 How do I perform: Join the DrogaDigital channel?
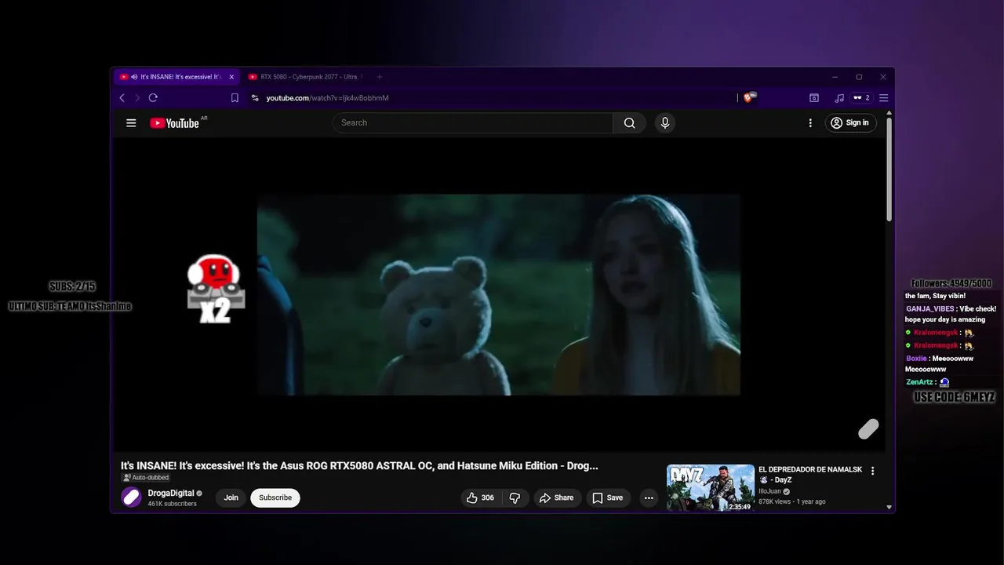[231, 498]
